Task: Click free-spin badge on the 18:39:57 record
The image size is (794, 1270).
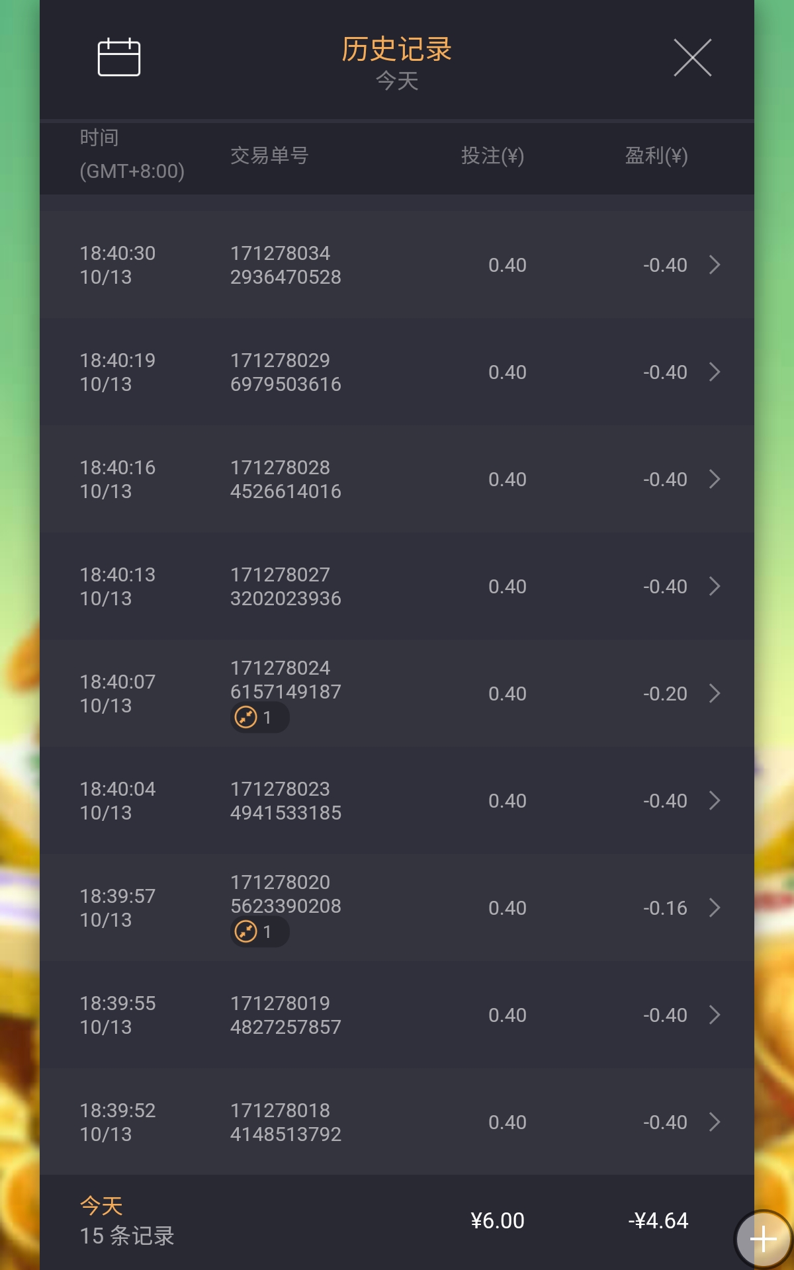Action: 259,932
